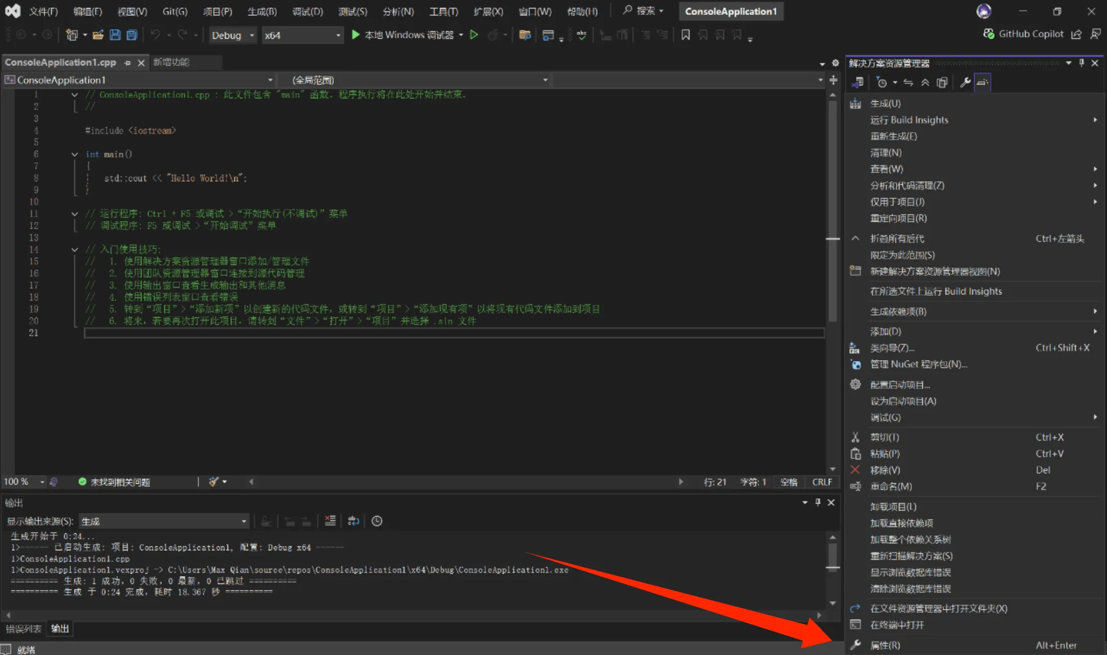Toggle the preview selected items button
Image resolution: width=1107 pixels, height=655 pixels.
(982, 82)
